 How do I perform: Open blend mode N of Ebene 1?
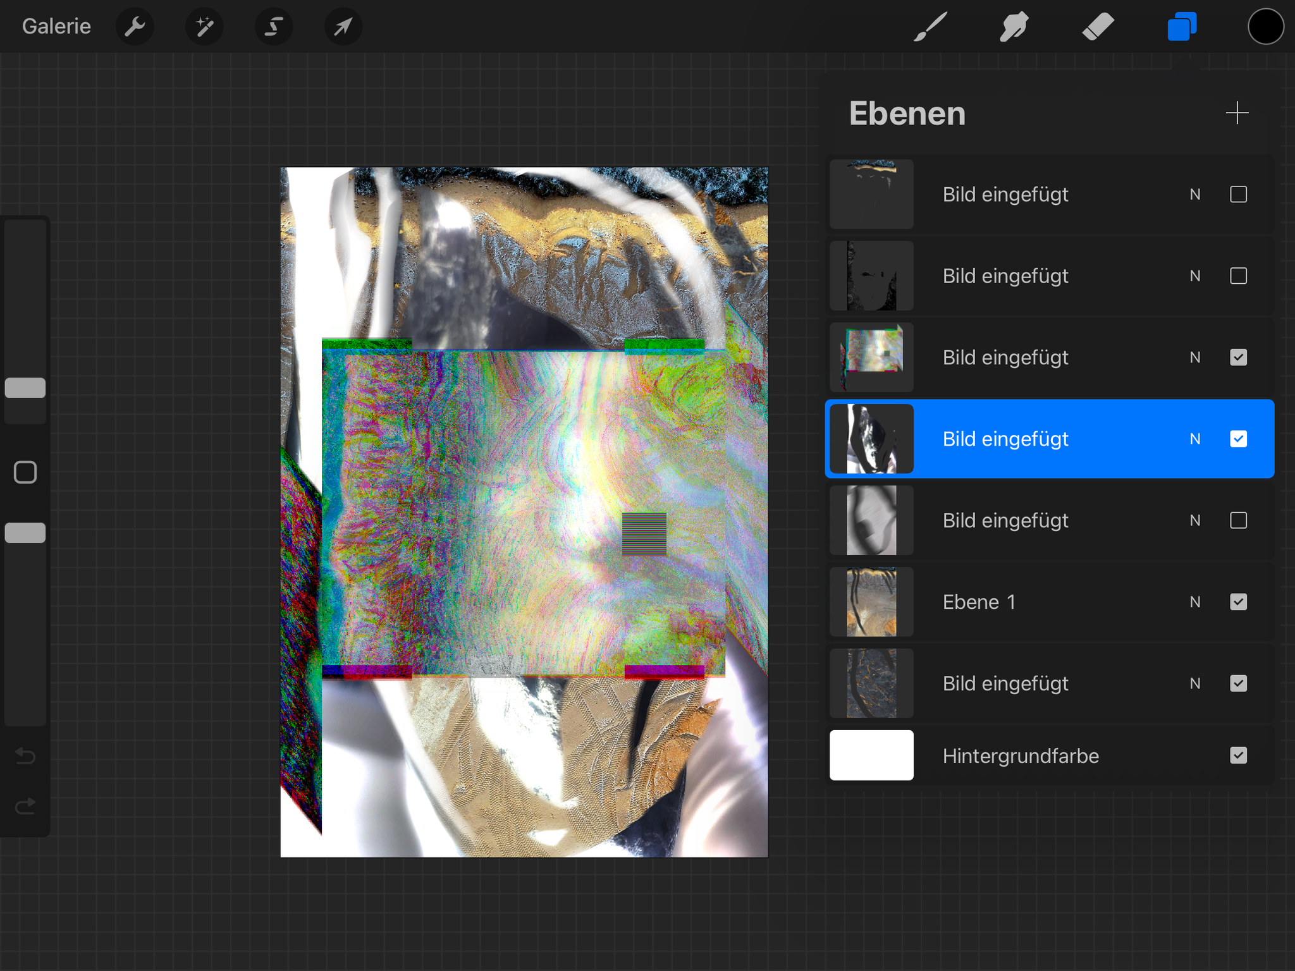tap(1194, 602)
